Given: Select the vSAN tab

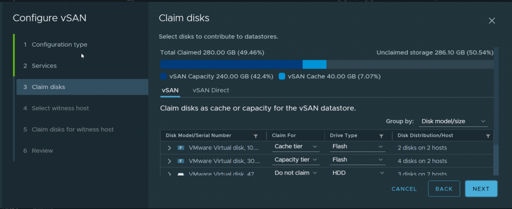Looking at the screenshot, I should pos(170,90).
